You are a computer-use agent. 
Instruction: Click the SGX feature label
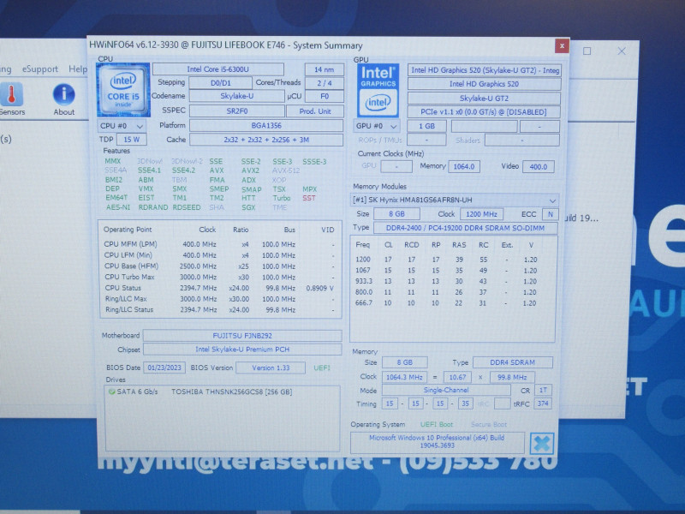248,207
